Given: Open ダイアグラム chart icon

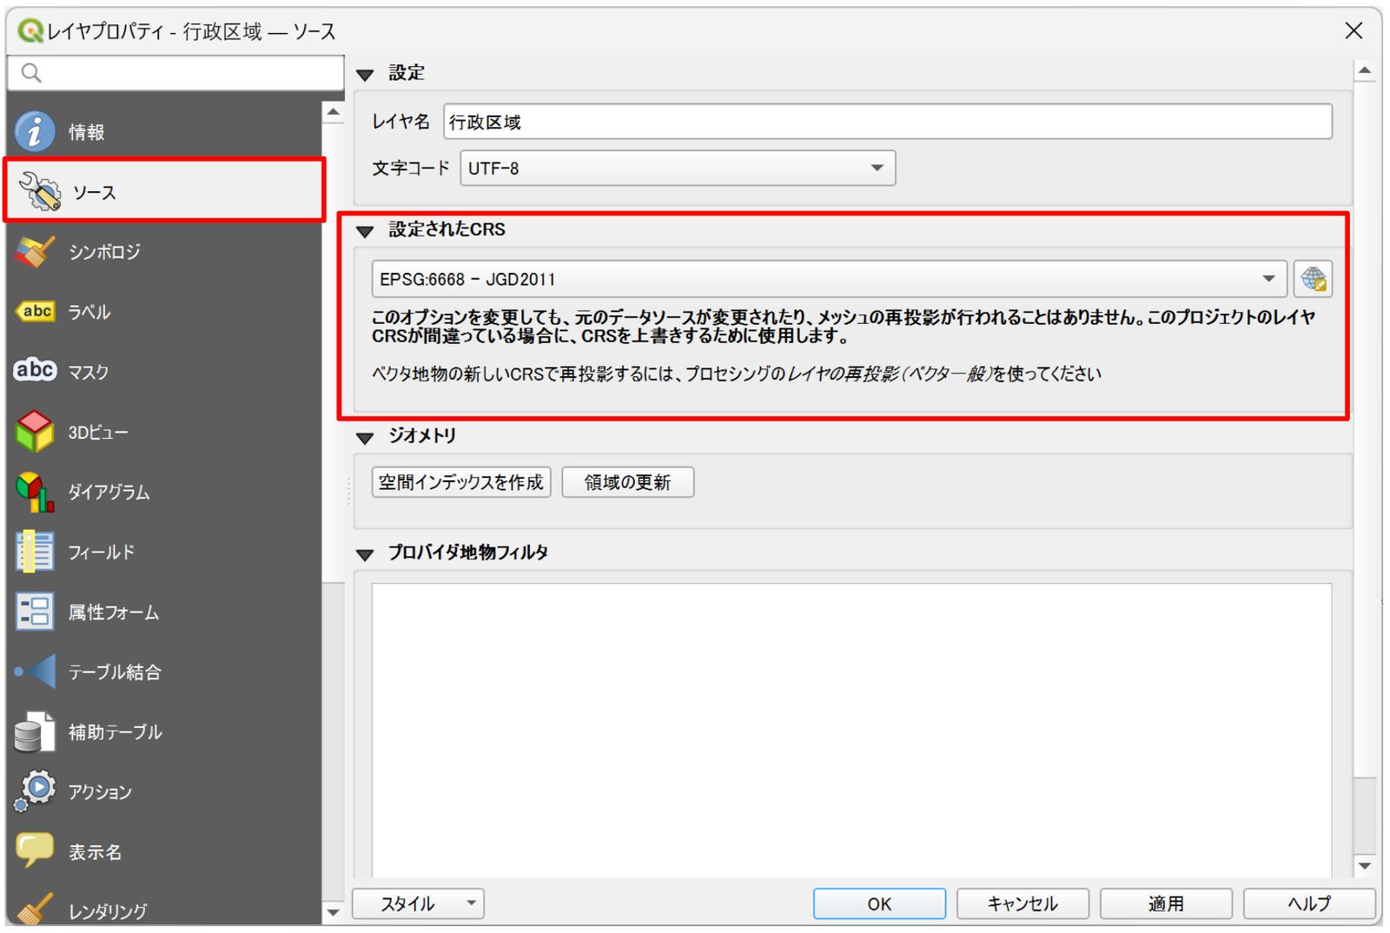Looking at the screenshot, I should coord(35,492).
